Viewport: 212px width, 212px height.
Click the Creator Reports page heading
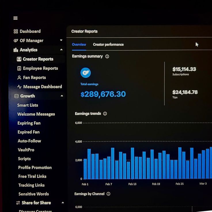84,31
